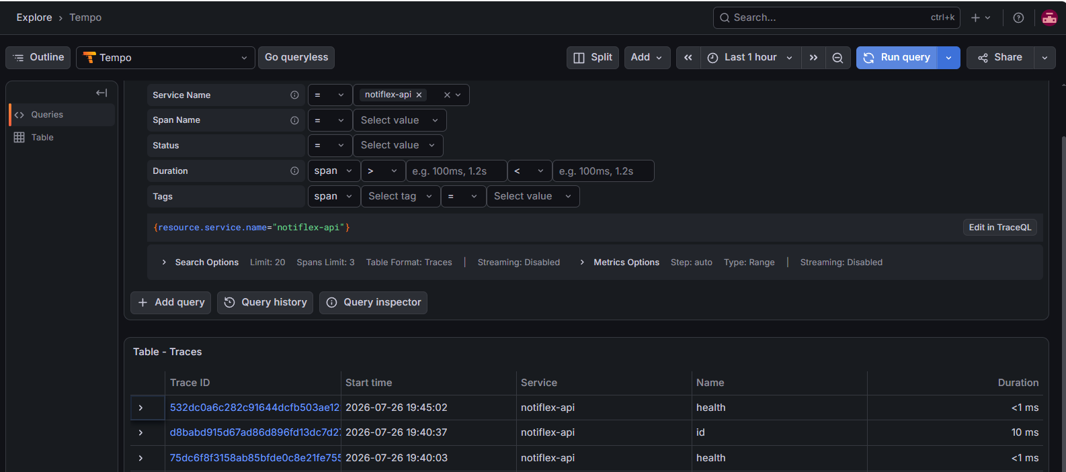Image resolution: width=1066 pixels, height=472 pixels.
Task: Open trace 75dc6f8f3158ab85bfde0c8e21fe75
Action: [x=255, y=459]
